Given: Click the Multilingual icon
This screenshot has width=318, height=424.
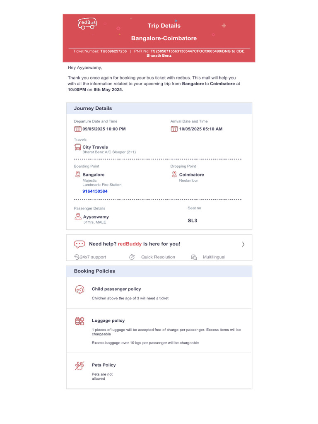Looking at the screenshot, I should 194,257.
